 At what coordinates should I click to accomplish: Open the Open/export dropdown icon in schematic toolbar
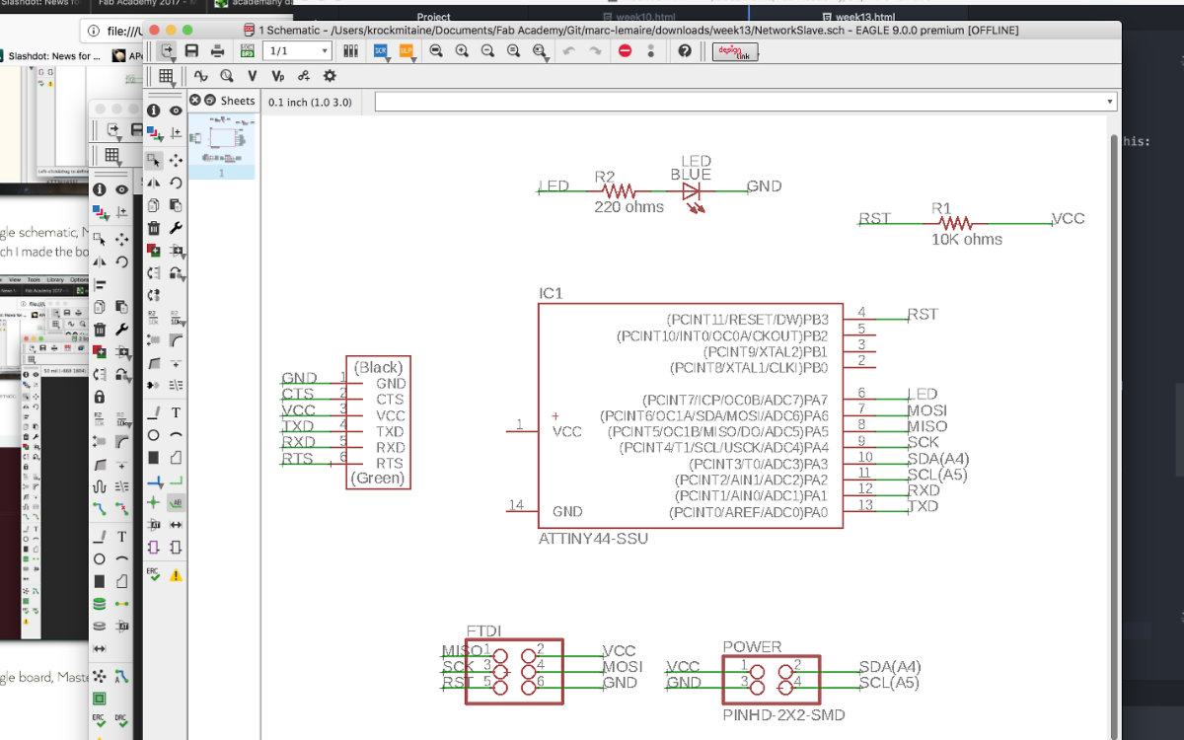(168, 50)
